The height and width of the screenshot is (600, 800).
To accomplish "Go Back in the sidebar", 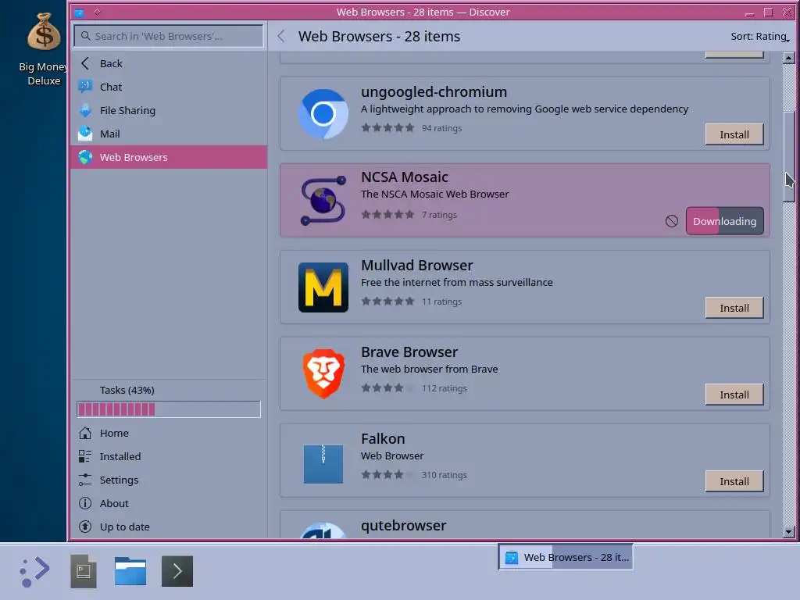I will (169, 63).
